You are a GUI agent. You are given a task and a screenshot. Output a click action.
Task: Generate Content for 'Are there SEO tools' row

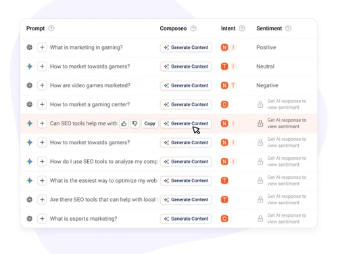[x=186, y=200]
